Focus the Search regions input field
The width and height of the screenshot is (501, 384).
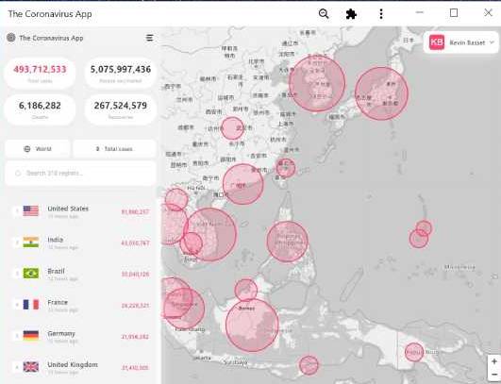point(80,174)
